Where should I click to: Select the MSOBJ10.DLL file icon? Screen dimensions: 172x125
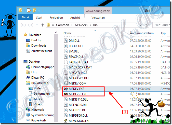pos(66,110)
